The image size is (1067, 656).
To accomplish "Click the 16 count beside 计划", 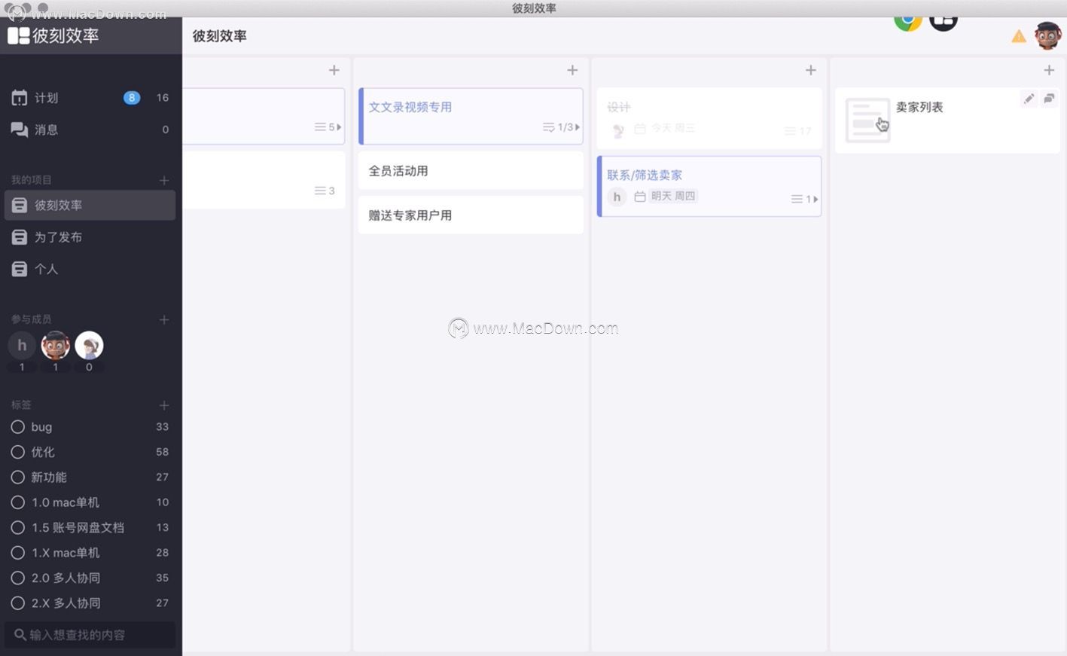I will (x=163, y=98).
